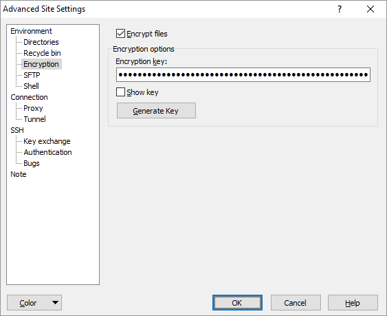Confirm settings with the OK button

237,303
